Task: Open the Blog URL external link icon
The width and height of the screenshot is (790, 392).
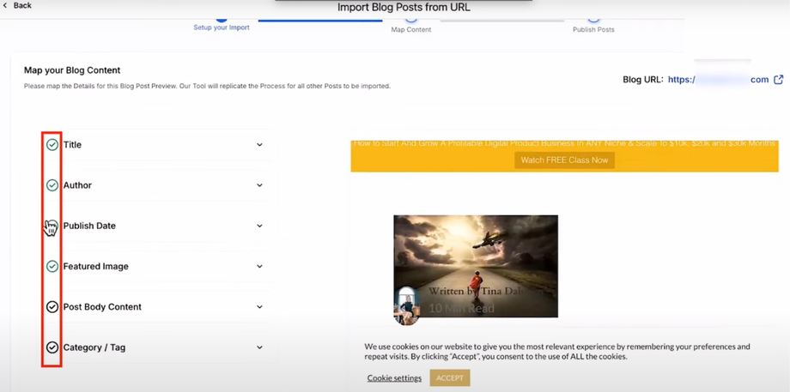Action: [x=779, y=80]
